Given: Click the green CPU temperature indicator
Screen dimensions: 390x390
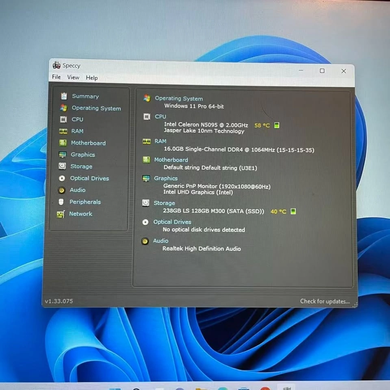Looking at the screenshot, I should coord(277,125).
